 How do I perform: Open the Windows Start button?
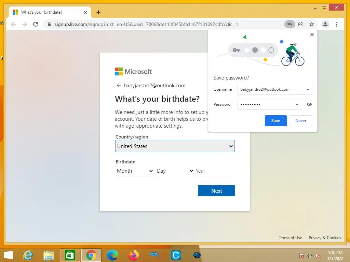click(x=9, y=255)
